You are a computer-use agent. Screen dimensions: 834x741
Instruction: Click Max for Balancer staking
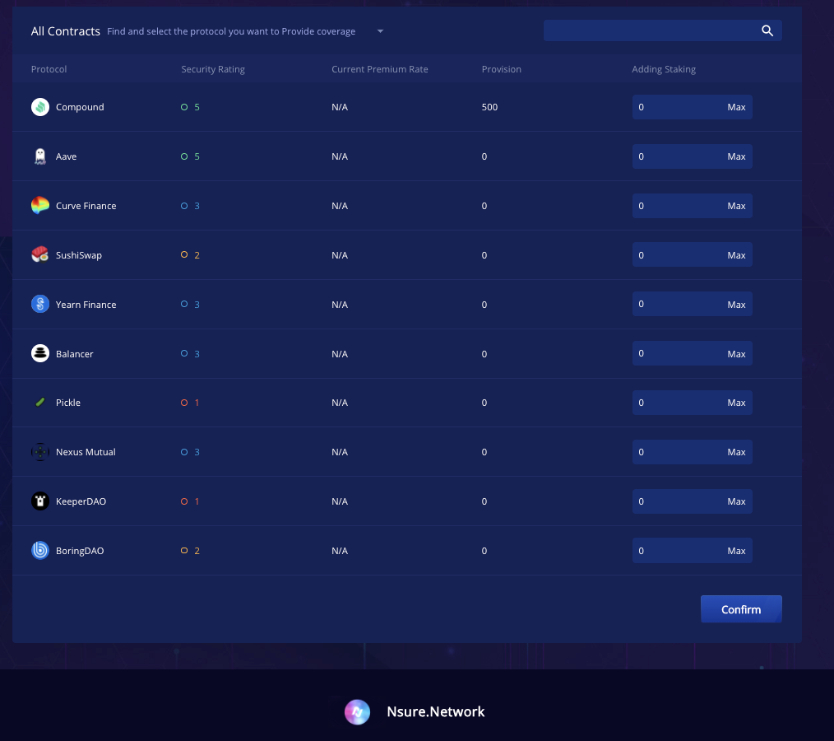[736, 354]
